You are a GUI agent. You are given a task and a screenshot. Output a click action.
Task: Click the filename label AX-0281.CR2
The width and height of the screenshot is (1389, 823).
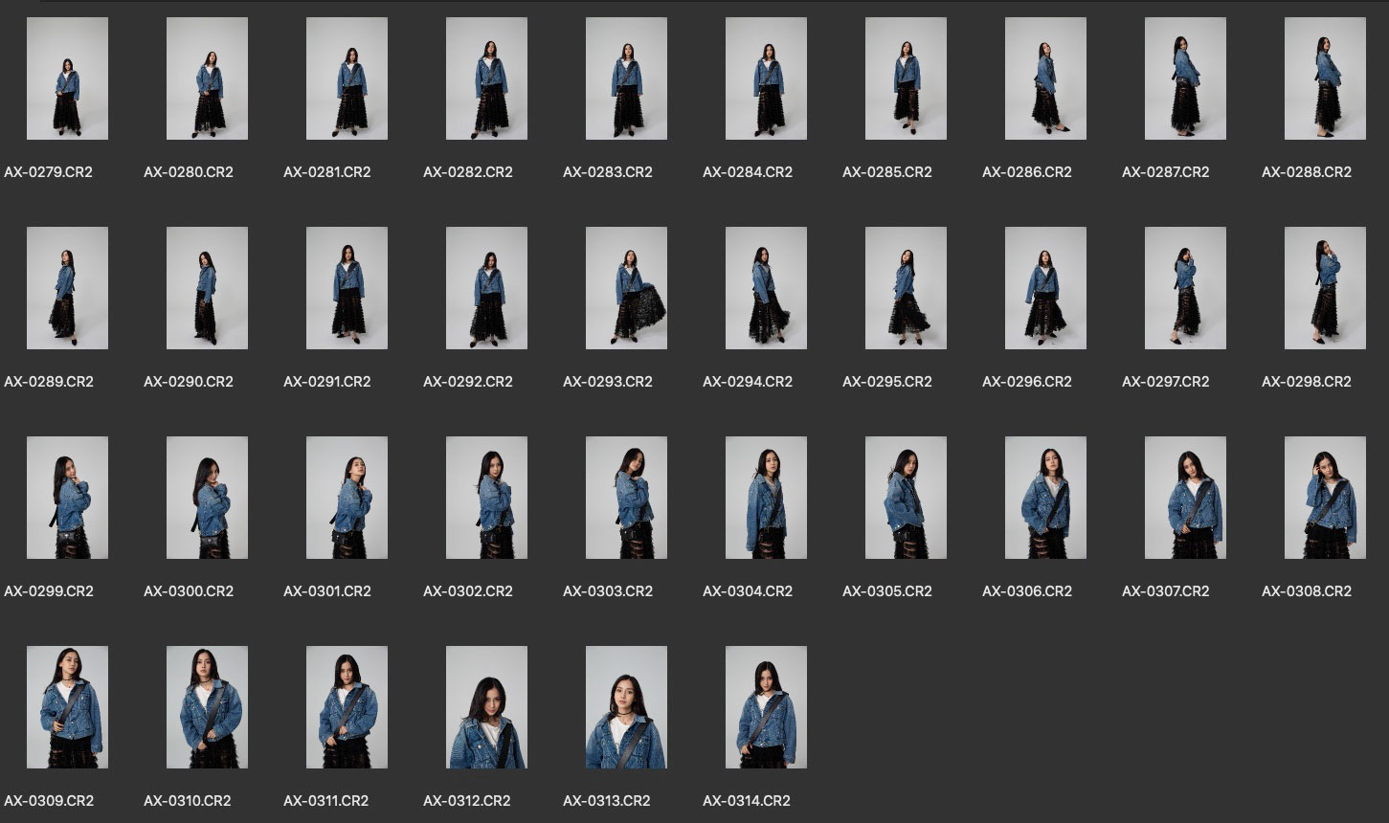tap(327, 172)
